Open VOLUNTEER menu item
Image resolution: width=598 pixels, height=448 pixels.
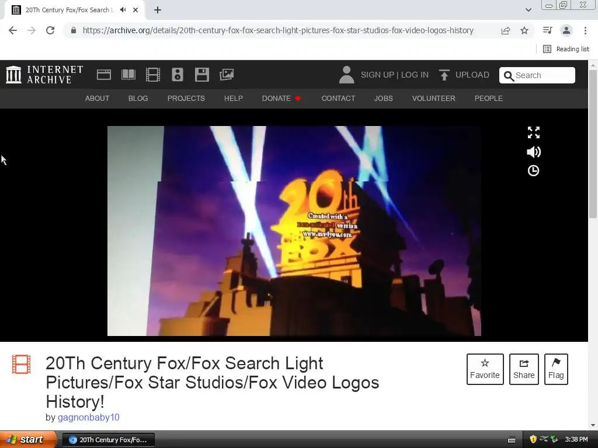point(434,98)
